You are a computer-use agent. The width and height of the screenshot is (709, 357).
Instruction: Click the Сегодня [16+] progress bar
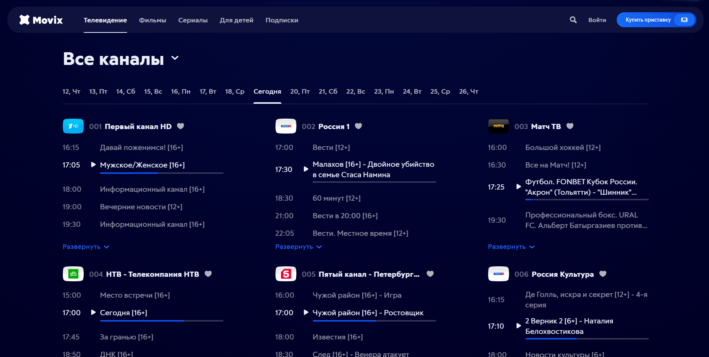(x=162, y=321)
